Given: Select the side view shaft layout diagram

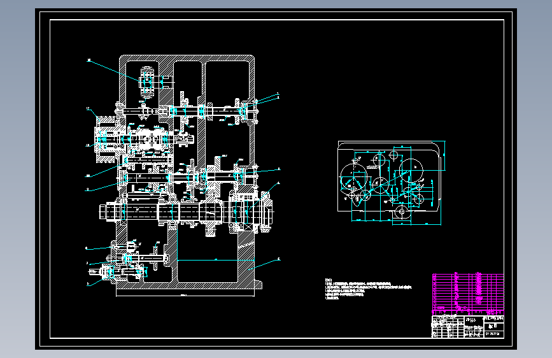Looking at the screenshot, I should click(x=391, y=183).
